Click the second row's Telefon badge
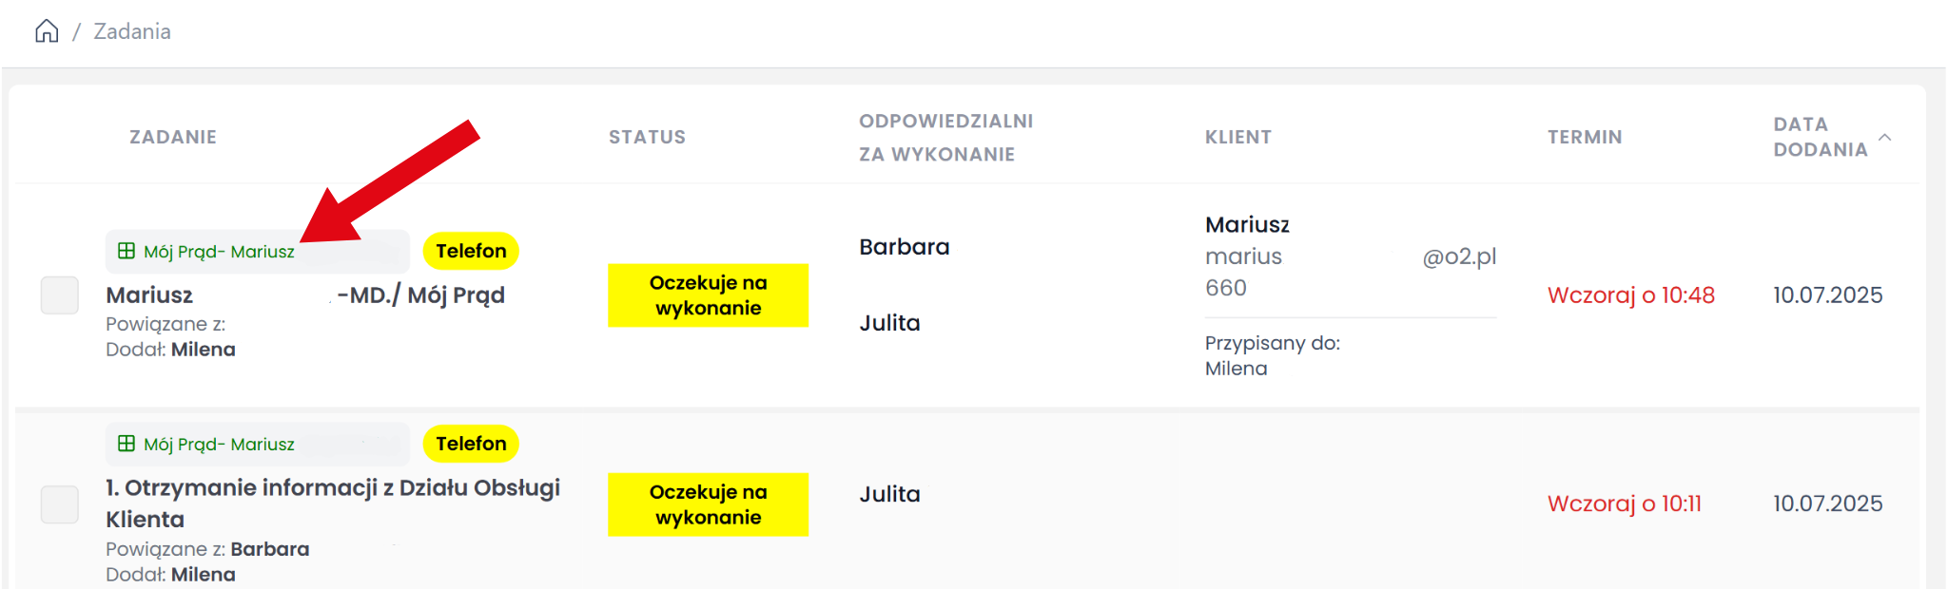Image resolution: width=1948 pixels, height=589 pixels. coord(471,444)
